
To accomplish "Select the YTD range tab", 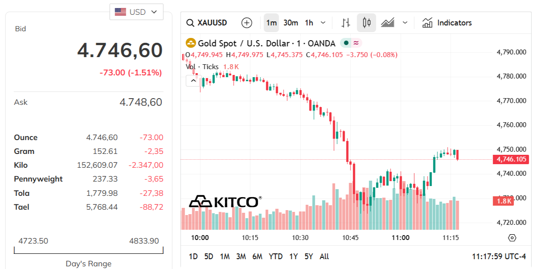I will [x=275, y=257].
